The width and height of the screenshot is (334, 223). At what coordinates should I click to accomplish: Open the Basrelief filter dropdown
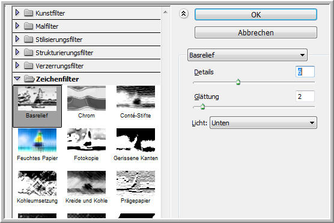247,55
